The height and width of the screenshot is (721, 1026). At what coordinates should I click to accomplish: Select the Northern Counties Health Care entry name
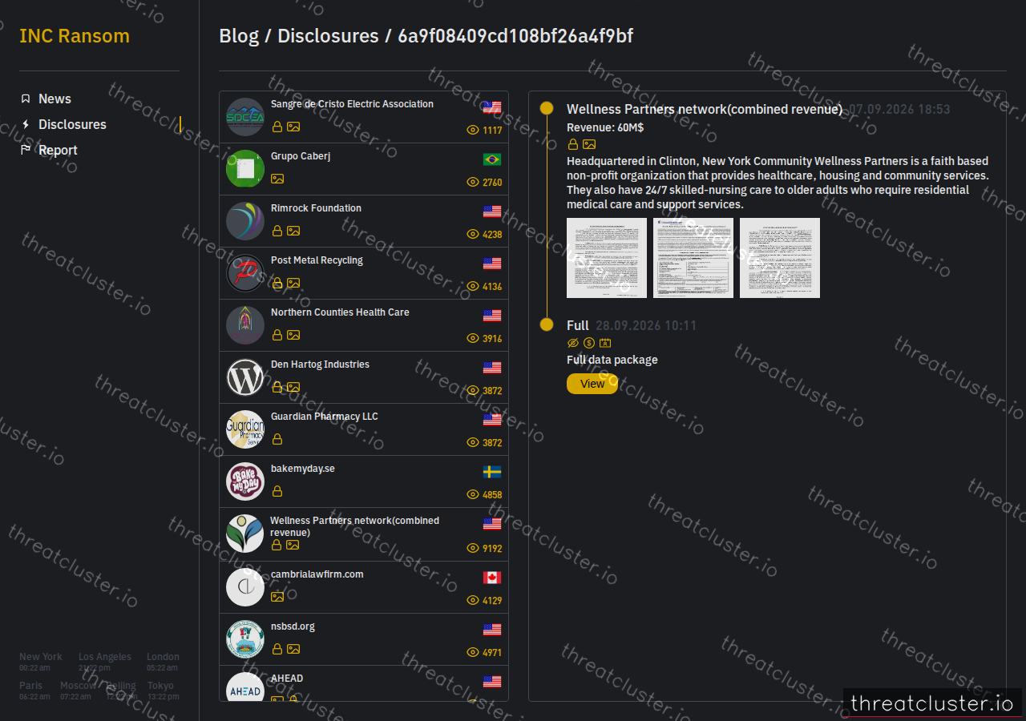coord(340,312)
